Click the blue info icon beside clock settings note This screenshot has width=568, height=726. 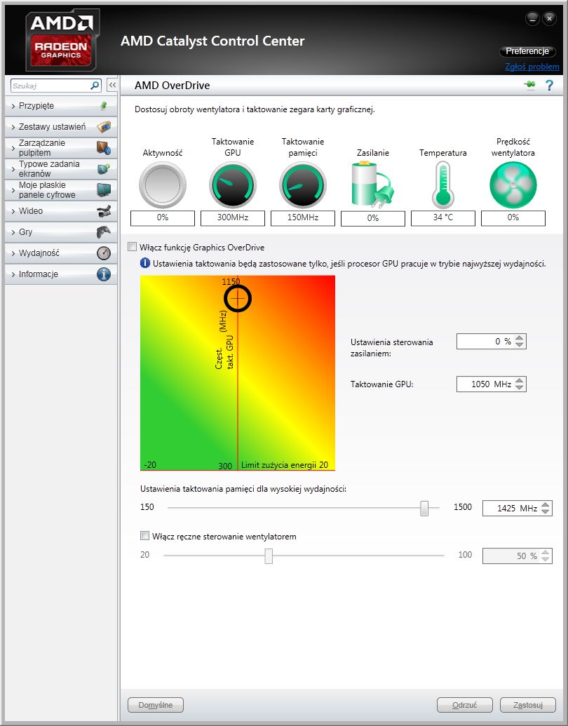coord(145,263)
